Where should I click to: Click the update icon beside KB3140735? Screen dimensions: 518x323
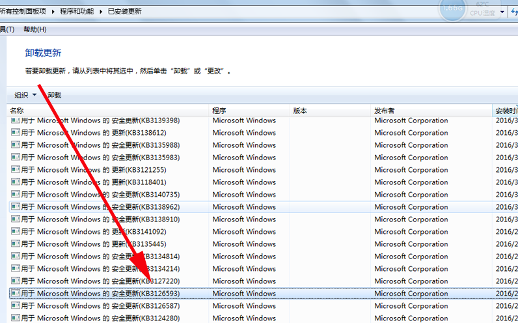(16, 195)
